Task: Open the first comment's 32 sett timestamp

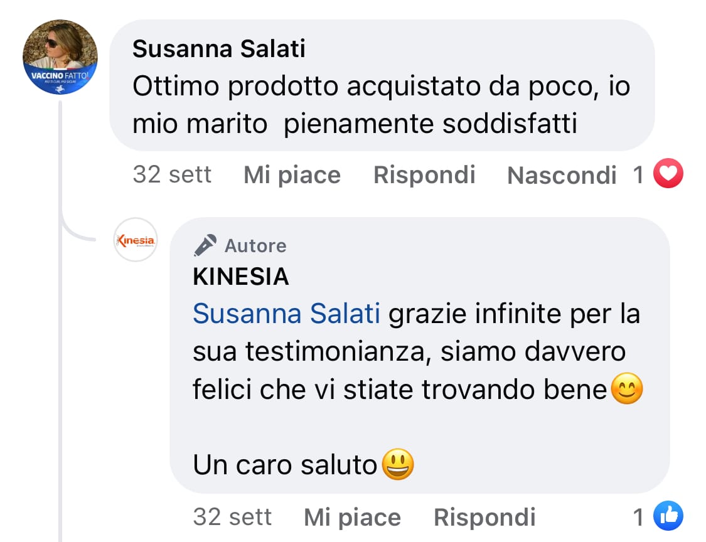Action: pyautogui.click(x=172, y=174)
